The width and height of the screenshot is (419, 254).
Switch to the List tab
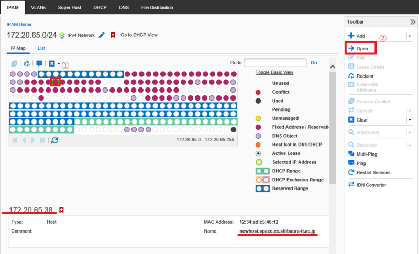coord(41,48)
